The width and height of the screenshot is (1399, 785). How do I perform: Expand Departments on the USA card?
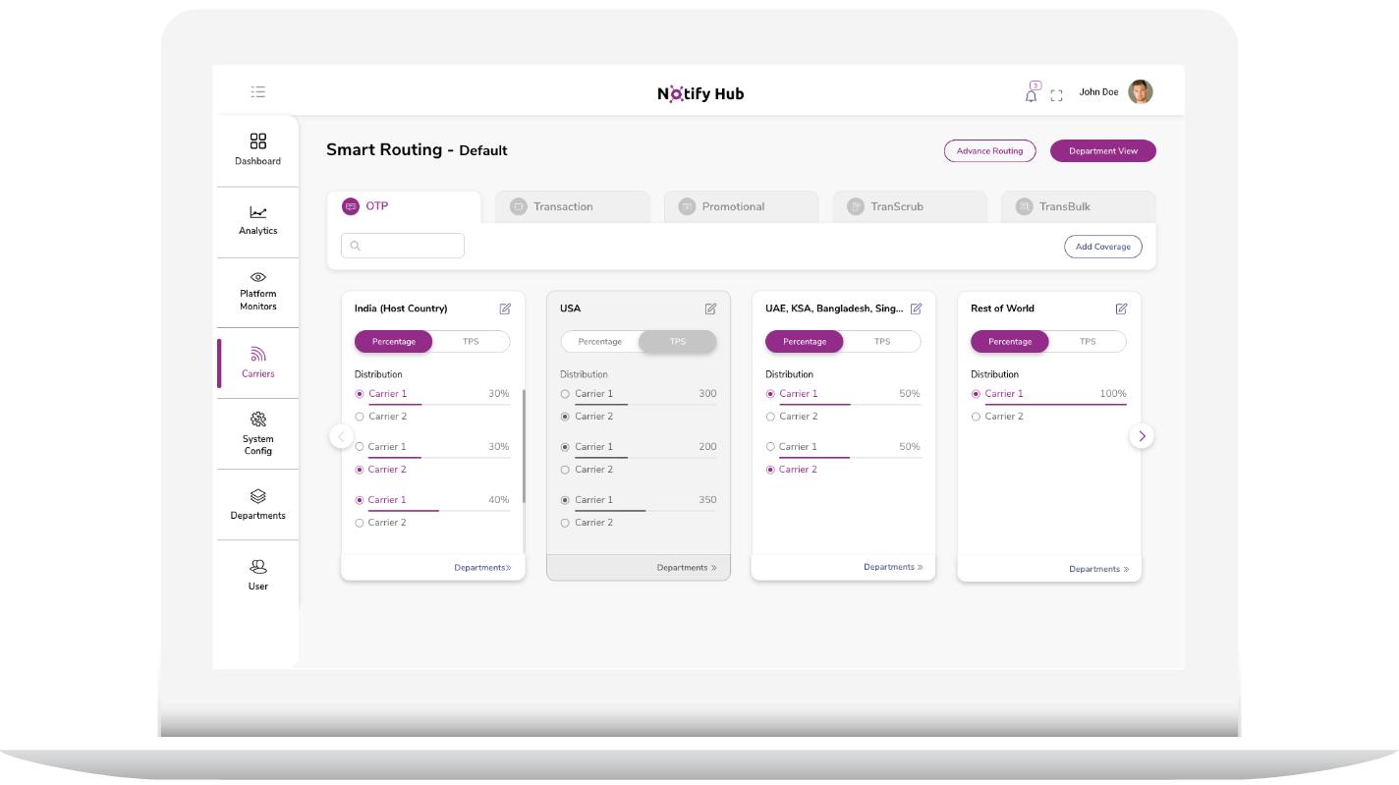coord(686,568)
